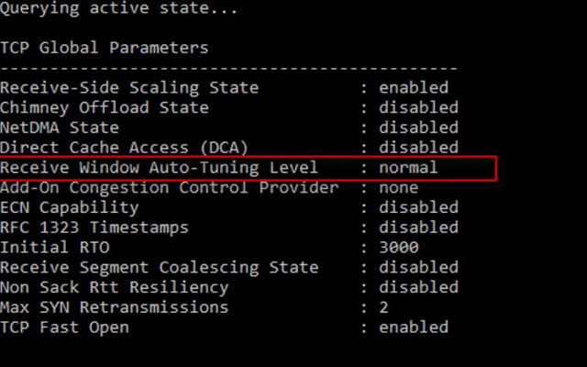Click the '3000' Initial RTO value

point(399,247)
